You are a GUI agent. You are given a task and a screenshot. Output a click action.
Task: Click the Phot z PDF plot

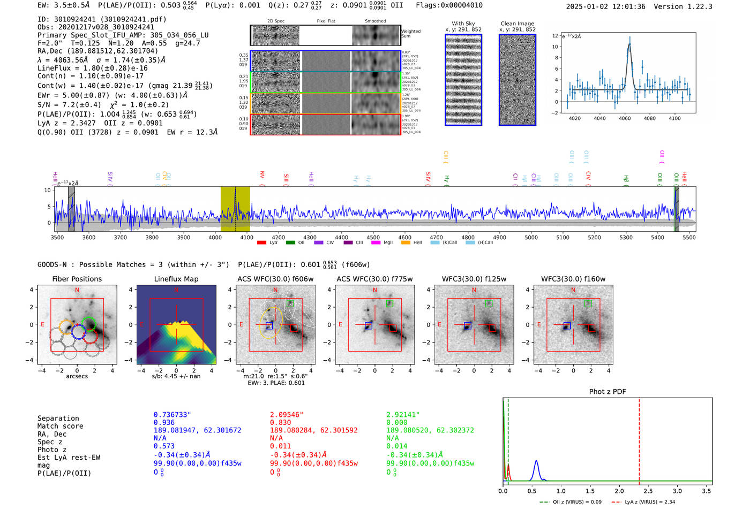point(607,442)
